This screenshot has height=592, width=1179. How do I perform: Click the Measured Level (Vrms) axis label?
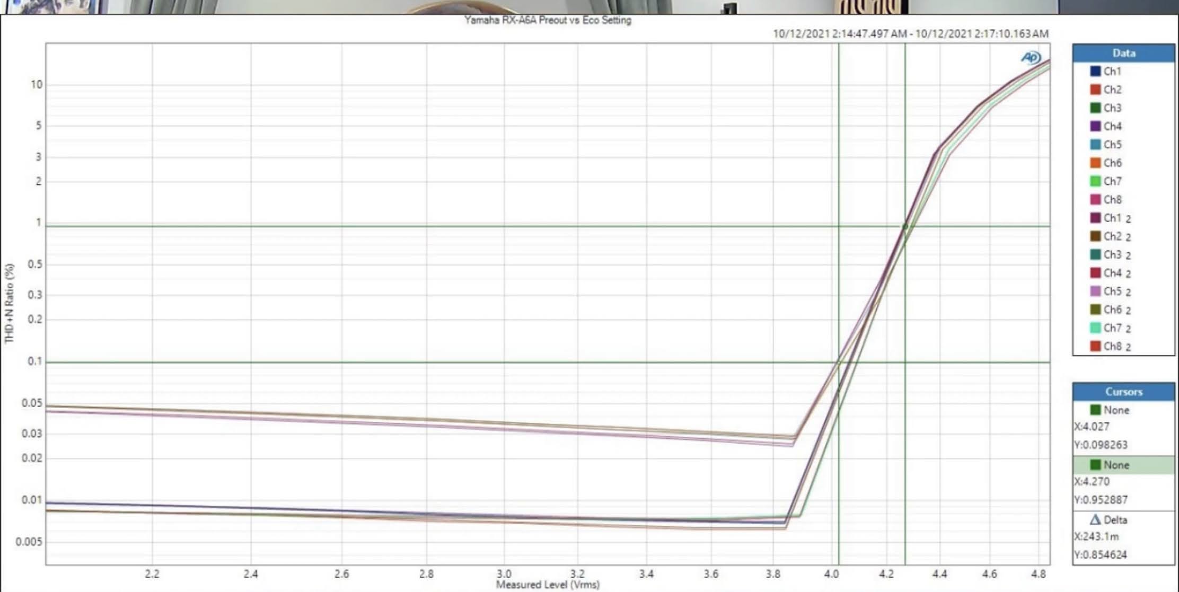548,585
